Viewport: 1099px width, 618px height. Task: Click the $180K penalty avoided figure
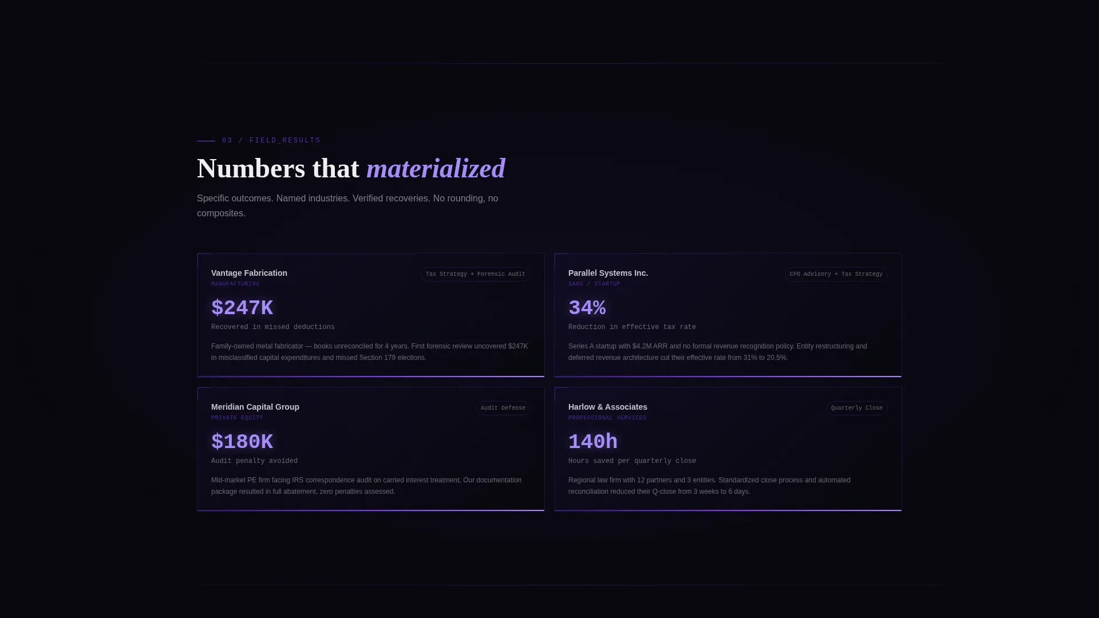click(x=242, y=442)
